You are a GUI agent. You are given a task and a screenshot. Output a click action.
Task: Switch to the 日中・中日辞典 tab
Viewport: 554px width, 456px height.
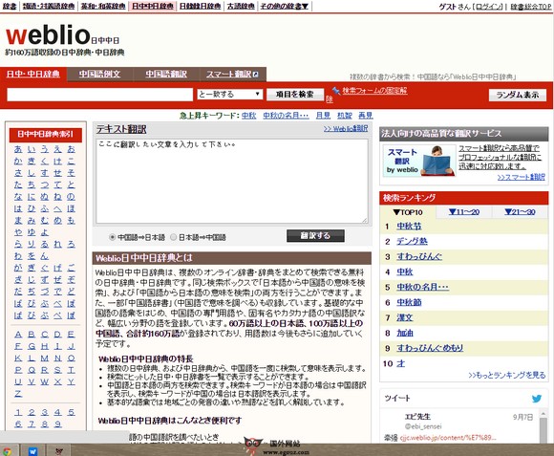[x=33, y=74]
